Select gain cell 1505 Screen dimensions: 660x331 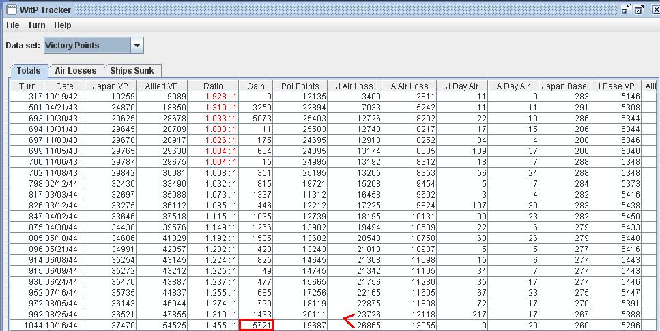pos(255,238)
